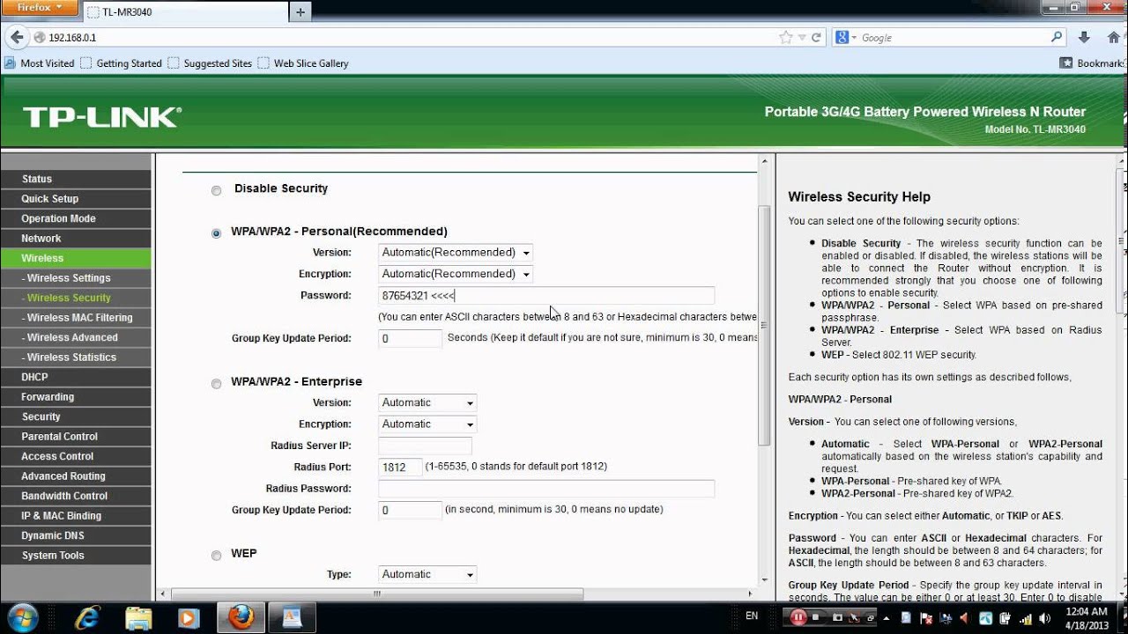The height and width of the screenshot is (634, 1128).
Task: Pause the screen recording
Action: click(798, 618)
